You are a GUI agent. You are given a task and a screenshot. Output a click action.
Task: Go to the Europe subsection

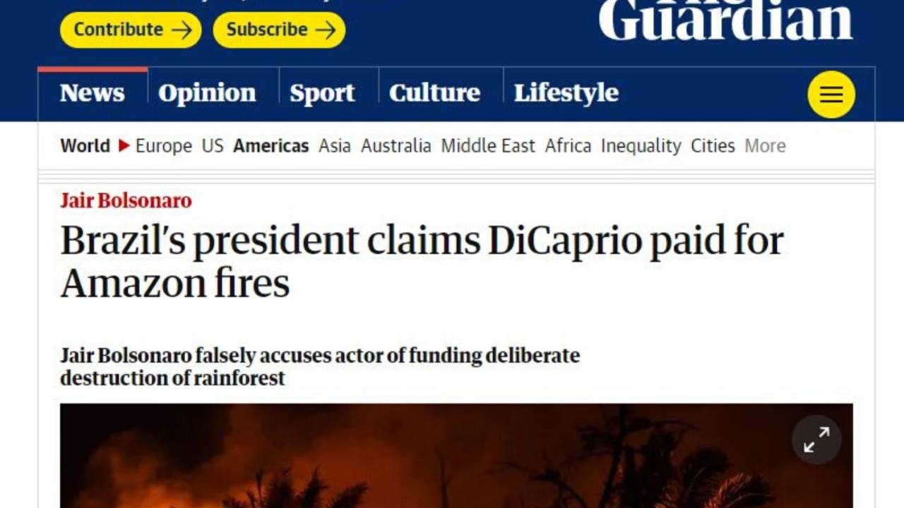pyautogui.click(x=164, y=146)
